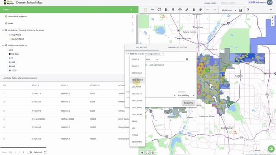Screen dimensions: 276x155
Task: Open help question mark icon
Action: pos(248,10)
